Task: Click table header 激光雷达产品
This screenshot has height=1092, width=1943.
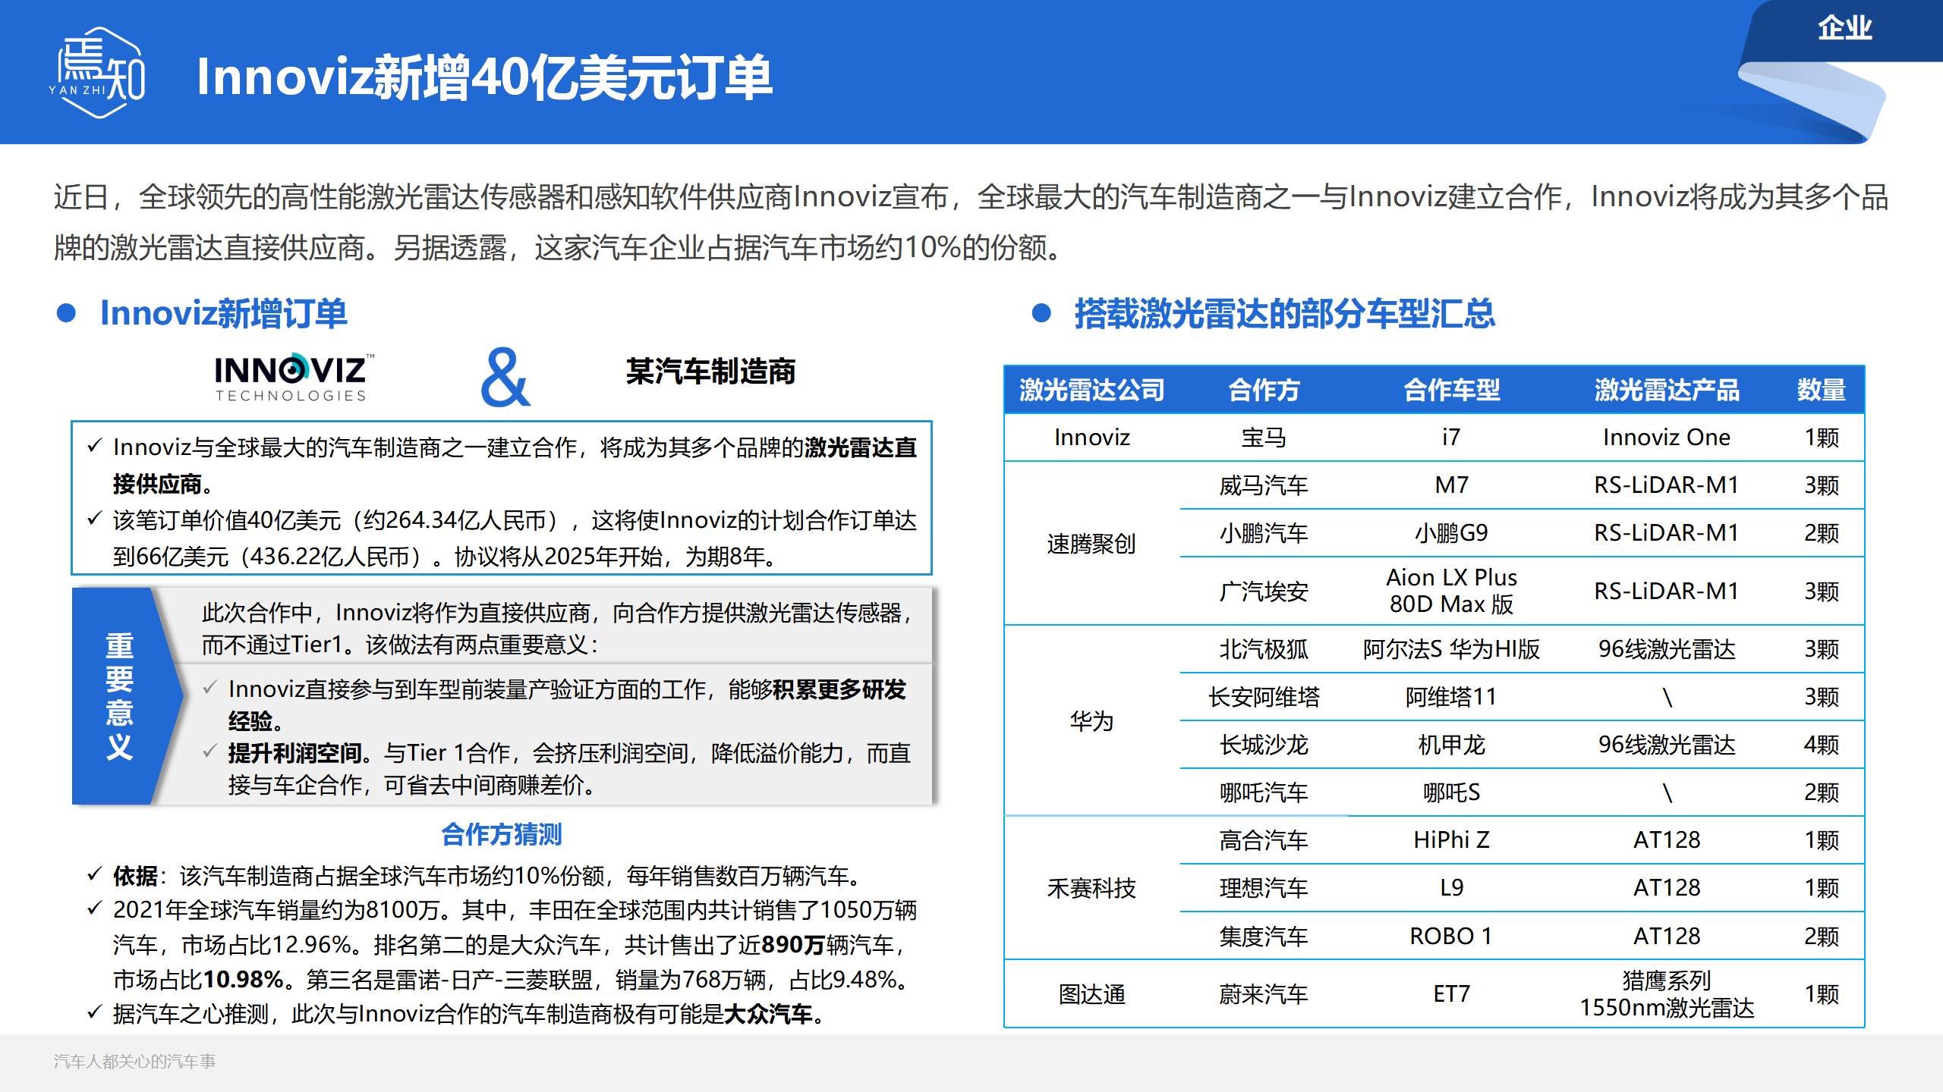Action: coord(1667,390)
